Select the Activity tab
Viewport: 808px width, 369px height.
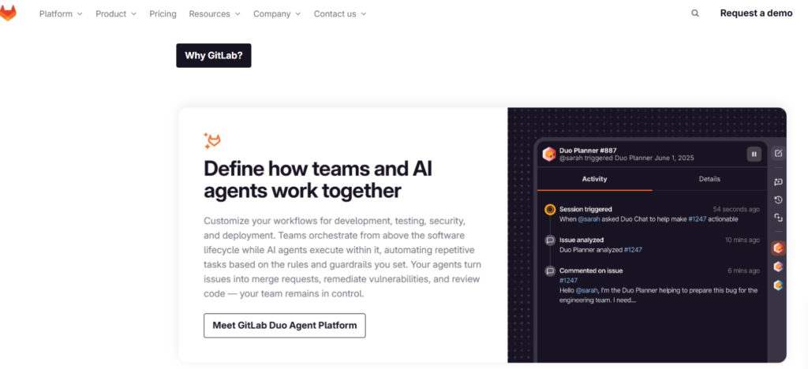594,179
